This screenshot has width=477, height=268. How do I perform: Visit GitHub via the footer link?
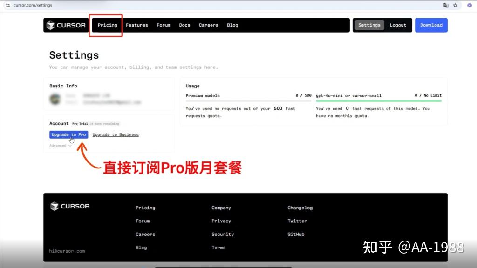[x=296, y=234]
